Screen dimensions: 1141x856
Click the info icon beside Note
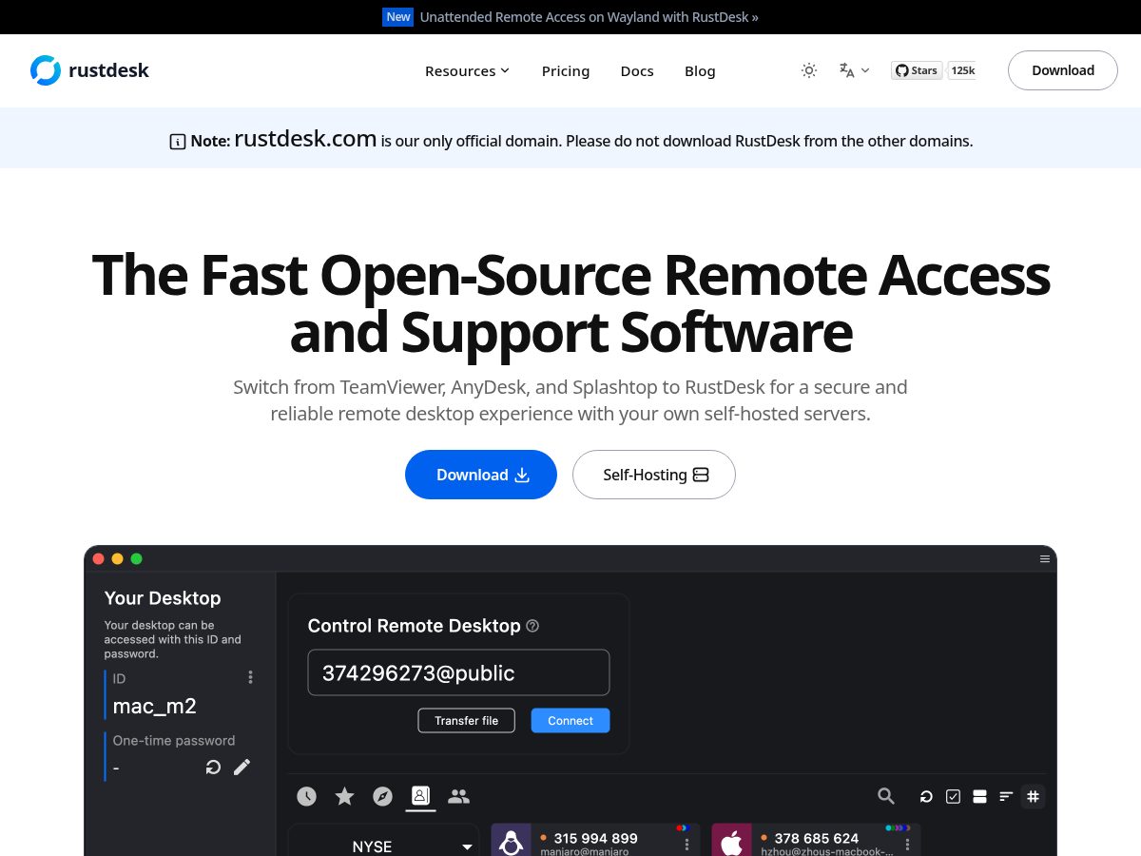point(177,142)
